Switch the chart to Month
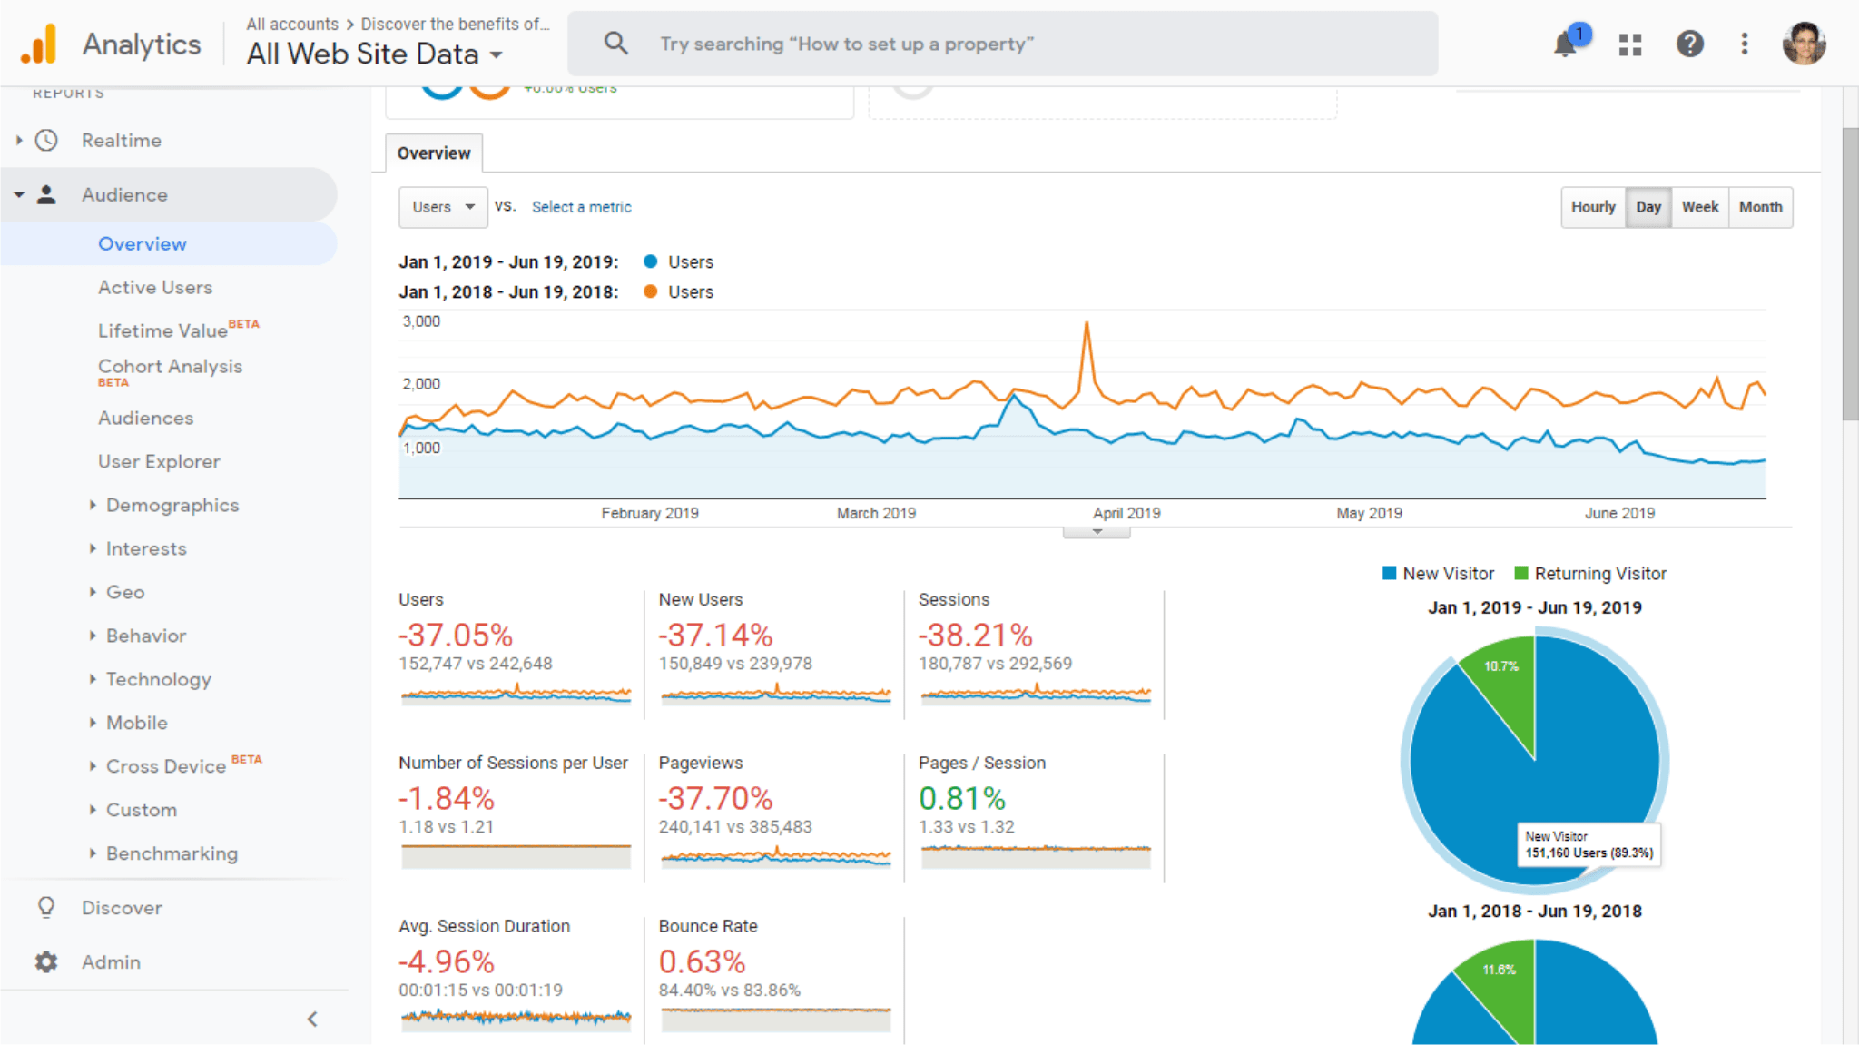Viewport: 1859px width, 1045px height. click(x=1760, y=207)
